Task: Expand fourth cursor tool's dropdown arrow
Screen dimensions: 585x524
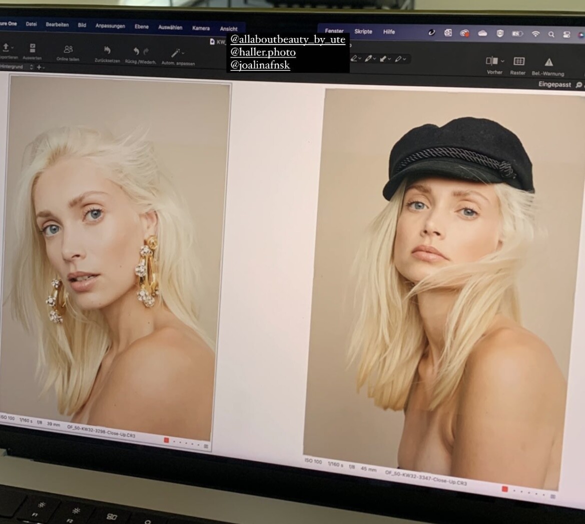Action: coord(404,59)
